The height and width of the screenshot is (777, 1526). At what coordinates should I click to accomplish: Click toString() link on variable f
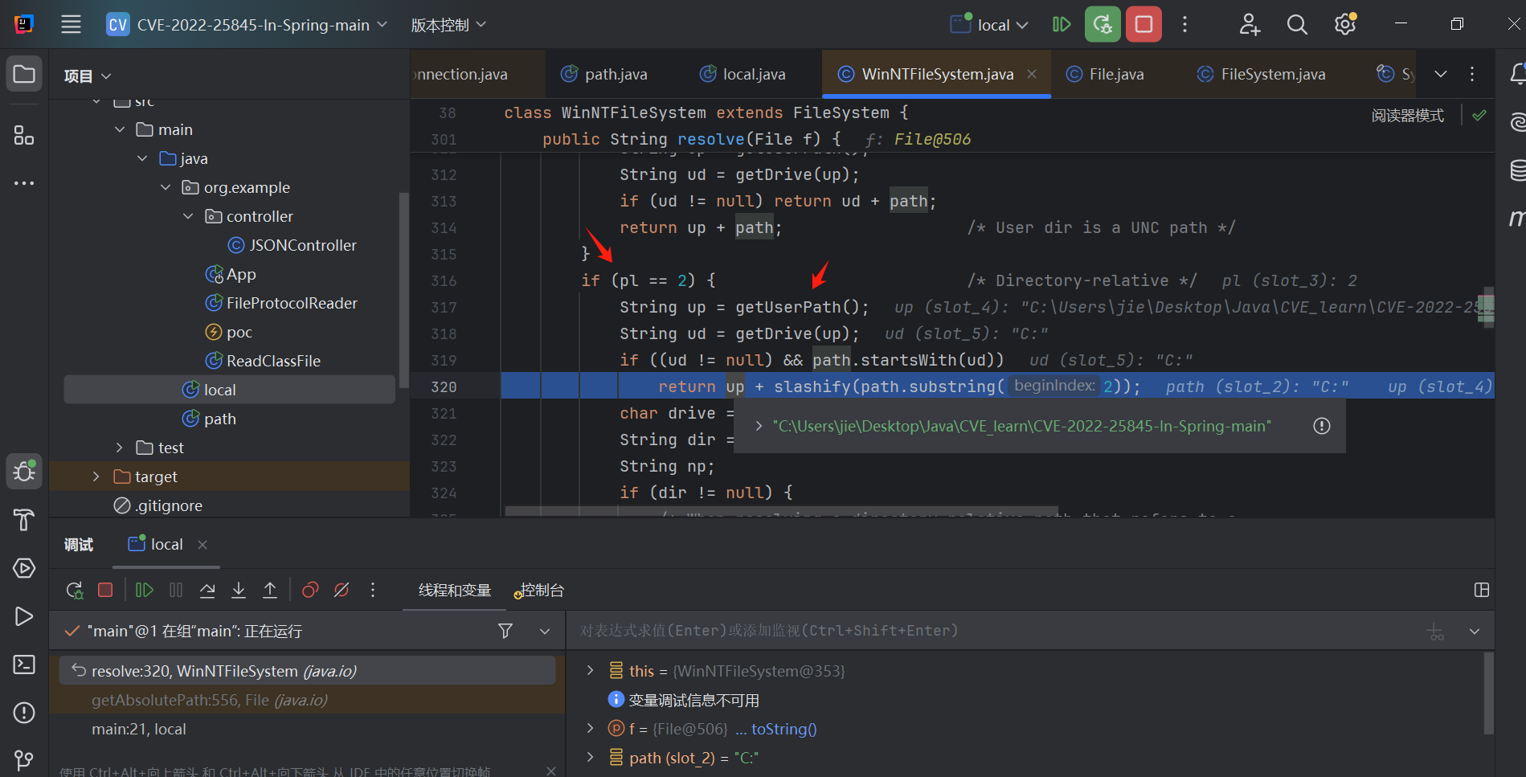(783, 729)
